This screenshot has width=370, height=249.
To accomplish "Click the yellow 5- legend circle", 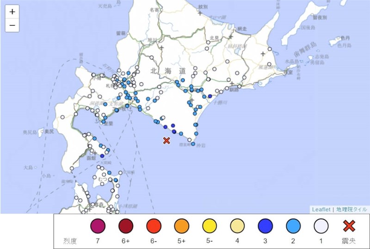I will click(x=210, y=226).
